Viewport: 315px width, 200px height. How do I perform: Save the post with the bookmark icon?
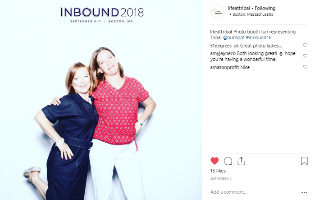pyautogui.click(x=304, y=161)
